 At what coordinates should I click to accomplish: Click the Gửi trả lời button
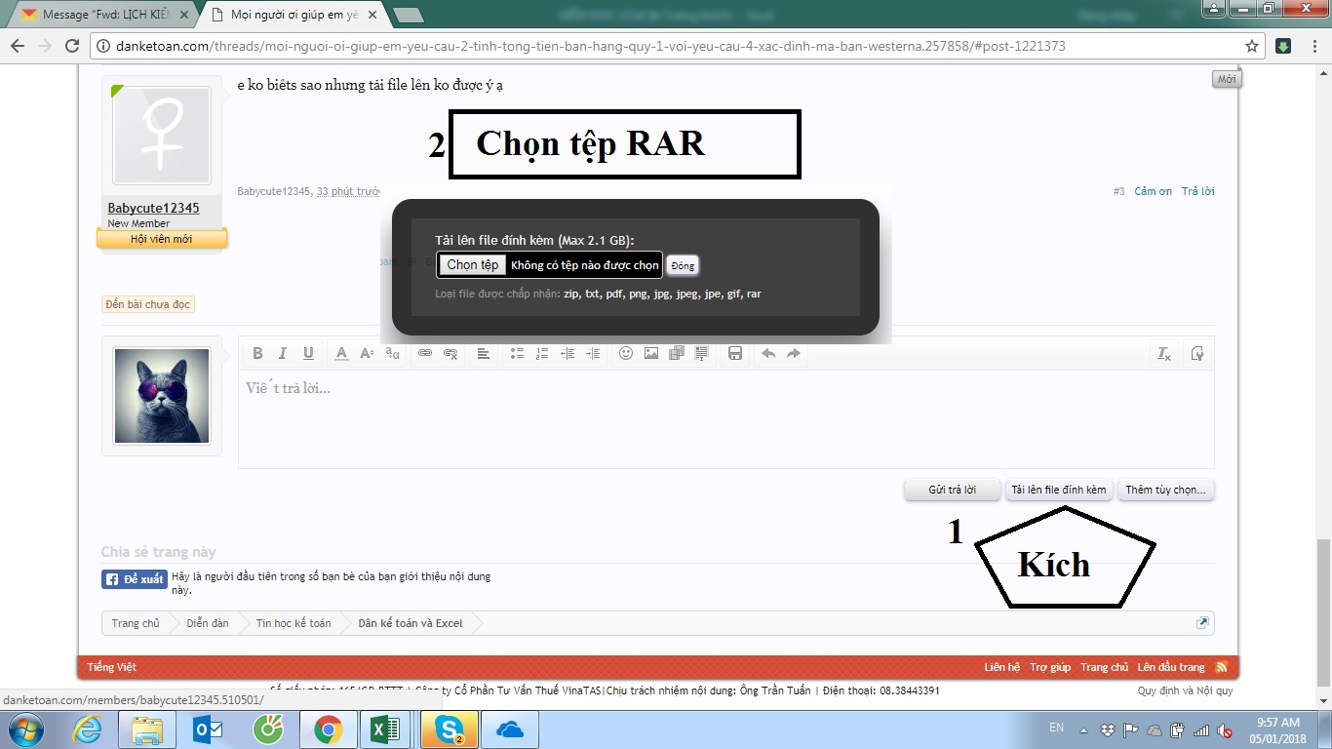952,490
